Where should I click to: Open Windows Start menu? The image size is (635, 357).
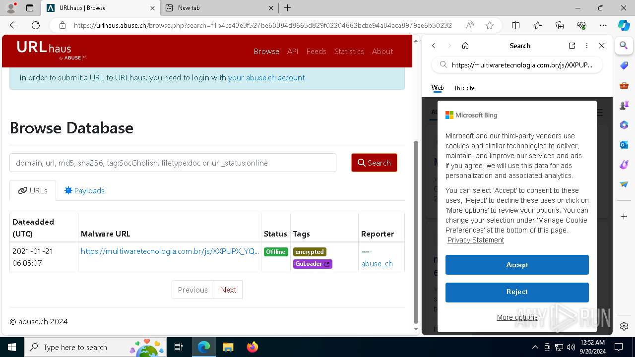pyautogui.click(x=12, y=347)
